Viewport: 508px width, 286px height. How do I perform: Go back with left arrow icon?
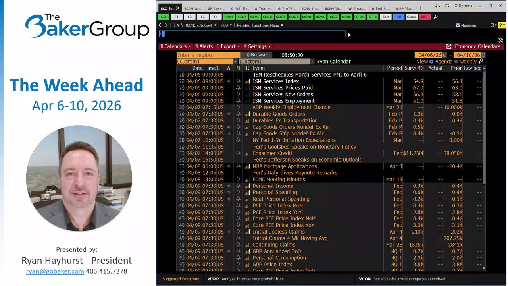click(x=160, y=25)
